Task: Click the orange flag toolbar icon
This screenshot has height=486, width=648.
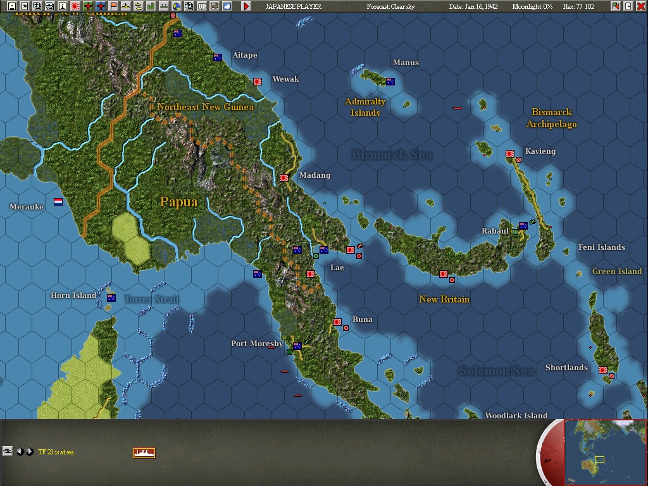Action: (x=113, y=6)
